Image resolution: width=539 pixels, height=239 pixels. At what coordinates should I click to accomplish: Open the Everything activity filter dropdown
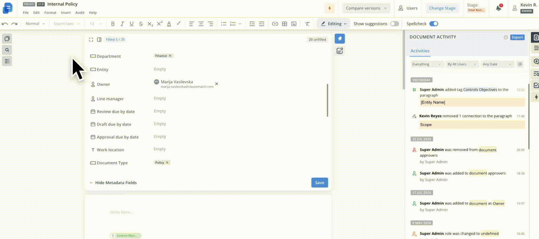(x=426, y=64)
